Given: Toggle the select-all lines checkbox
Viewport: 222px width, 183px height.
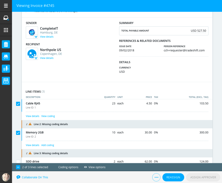Looking at the screenshot, I should click(x=18, y=167).
